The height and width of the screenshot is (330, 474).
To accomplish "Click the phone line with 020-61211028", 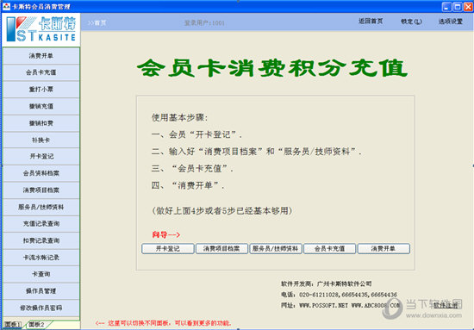I will point(339,295).
